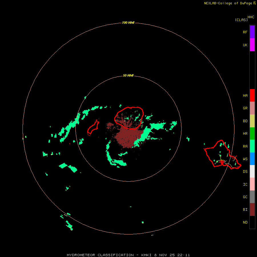
Task: Click the HA legend label
Action: (x=245, y=96)
